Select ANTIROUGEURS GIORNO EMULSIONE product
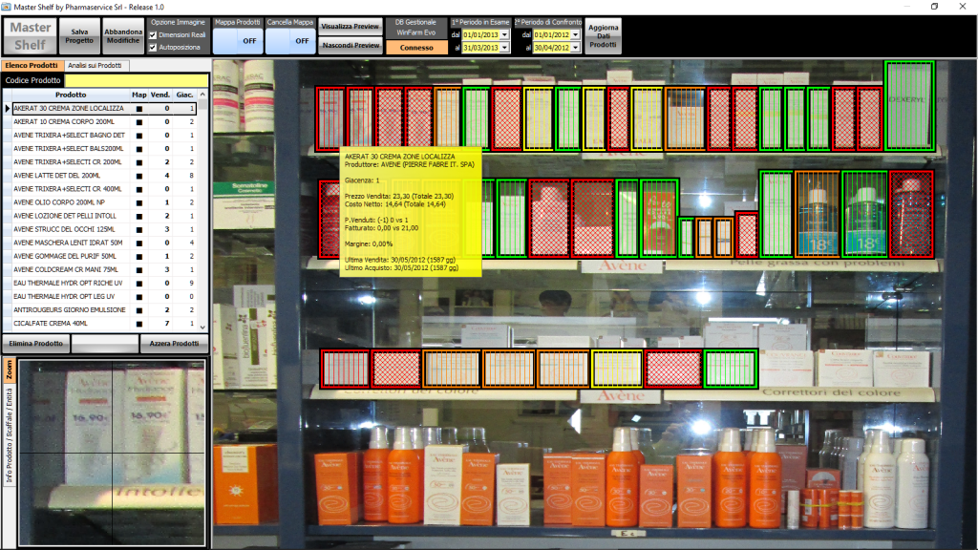 (x=99, y=309)
